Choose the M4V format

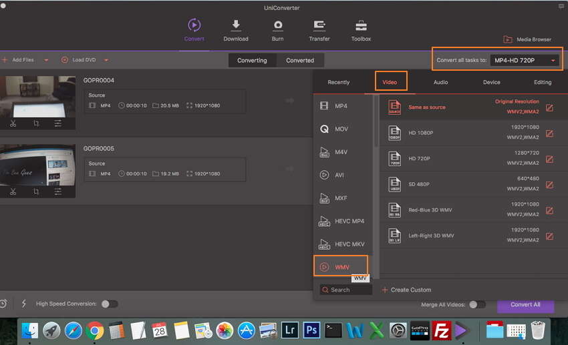pos(342,152)
